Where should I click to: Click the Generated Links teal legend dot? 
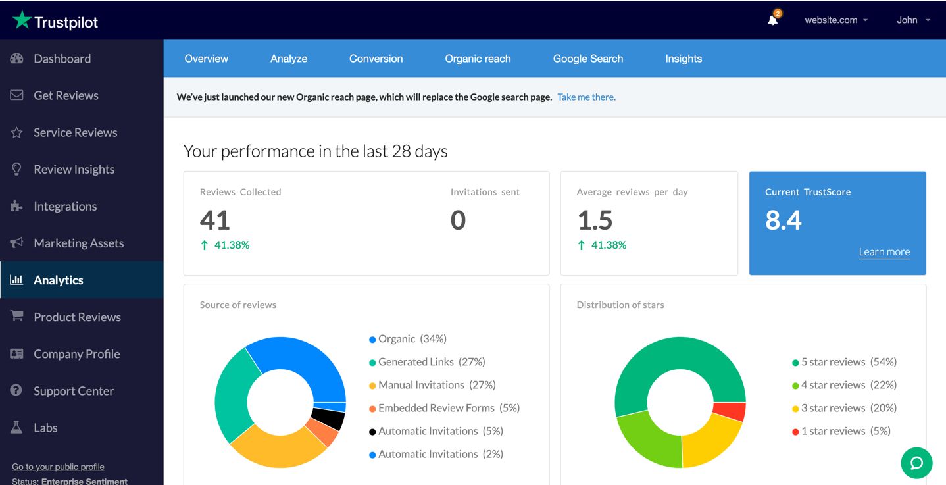(x=372, y=363)
